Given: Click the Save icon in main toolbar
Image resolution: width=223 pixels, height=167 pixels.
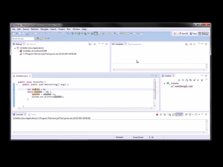Looking at the screenshot, I should pos(20,33).
